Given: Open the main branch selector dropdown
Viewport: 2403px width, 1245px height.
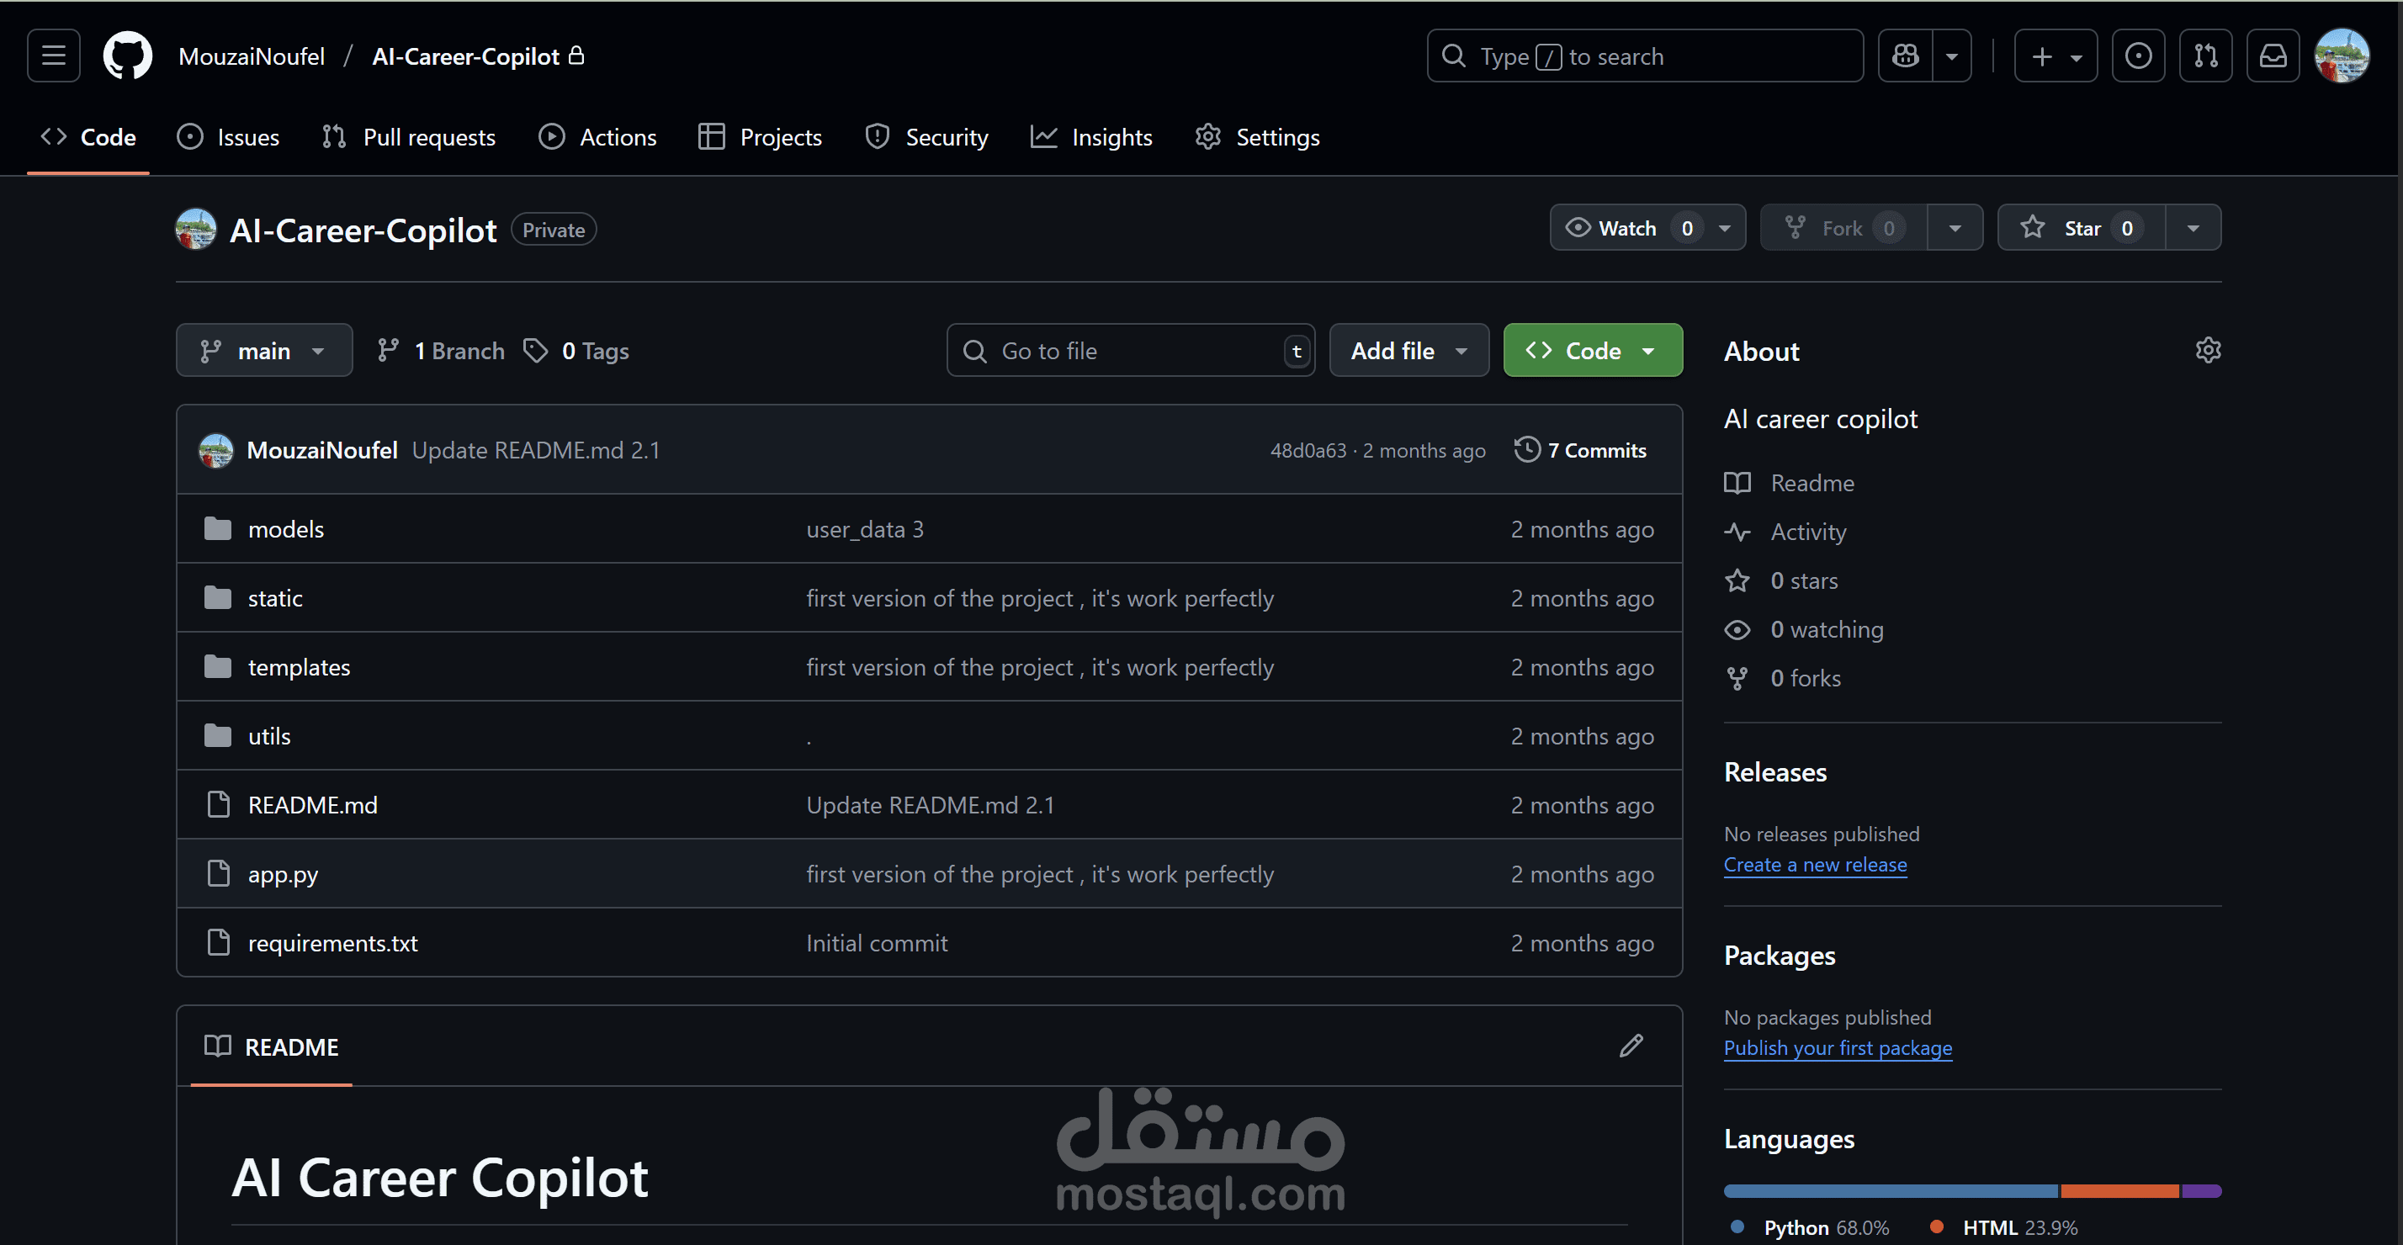Looking at the screenshot, I should click(264, 351).
